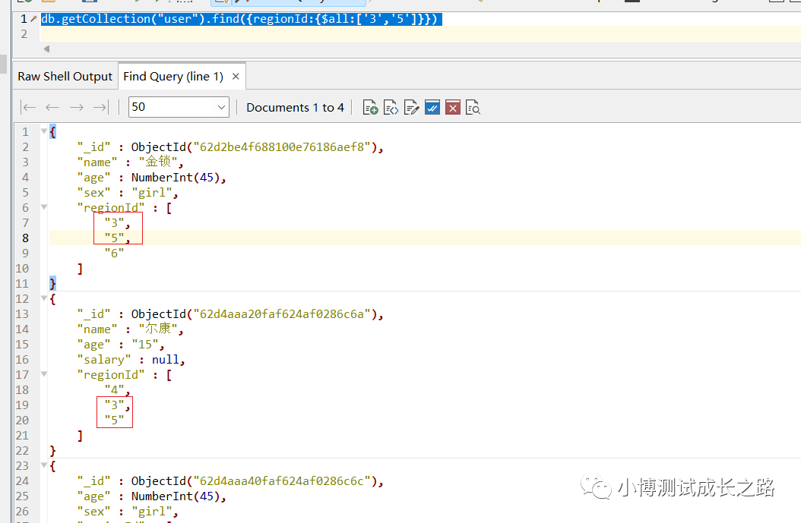This screenshot has width=801, height=523.
Task: Collapse the regionId array at line 17
Action: [x=43, y=374]
